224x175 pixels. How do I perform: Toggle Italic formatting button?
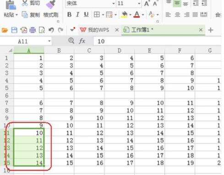(x=77, y=15)
